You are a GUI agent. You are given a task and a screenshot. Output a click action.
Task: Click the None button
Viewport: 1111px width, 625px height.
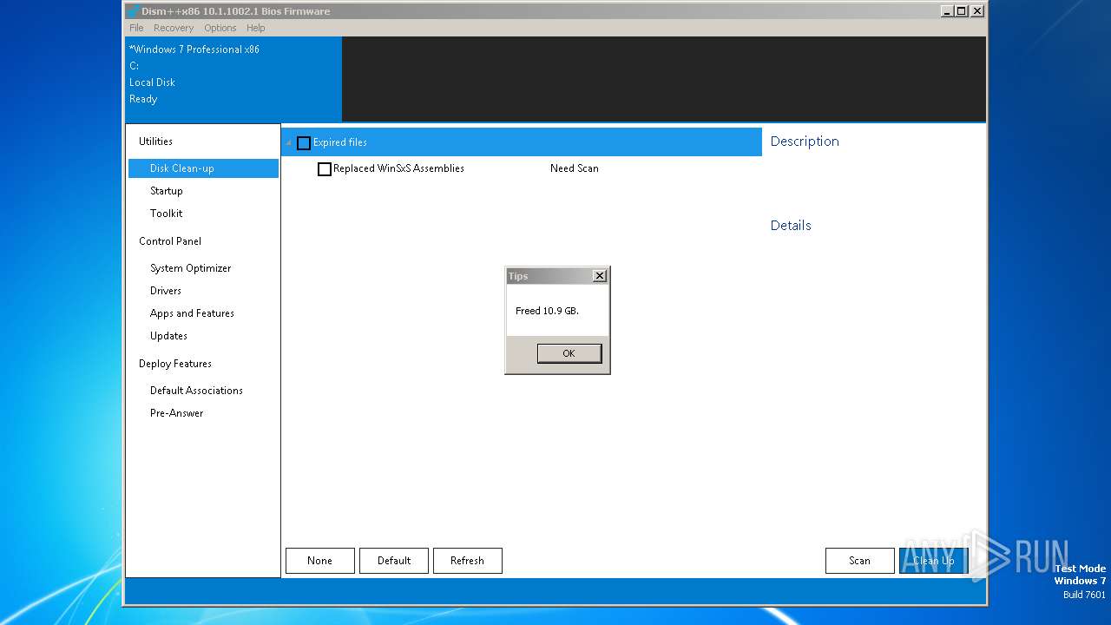(319, 561)
